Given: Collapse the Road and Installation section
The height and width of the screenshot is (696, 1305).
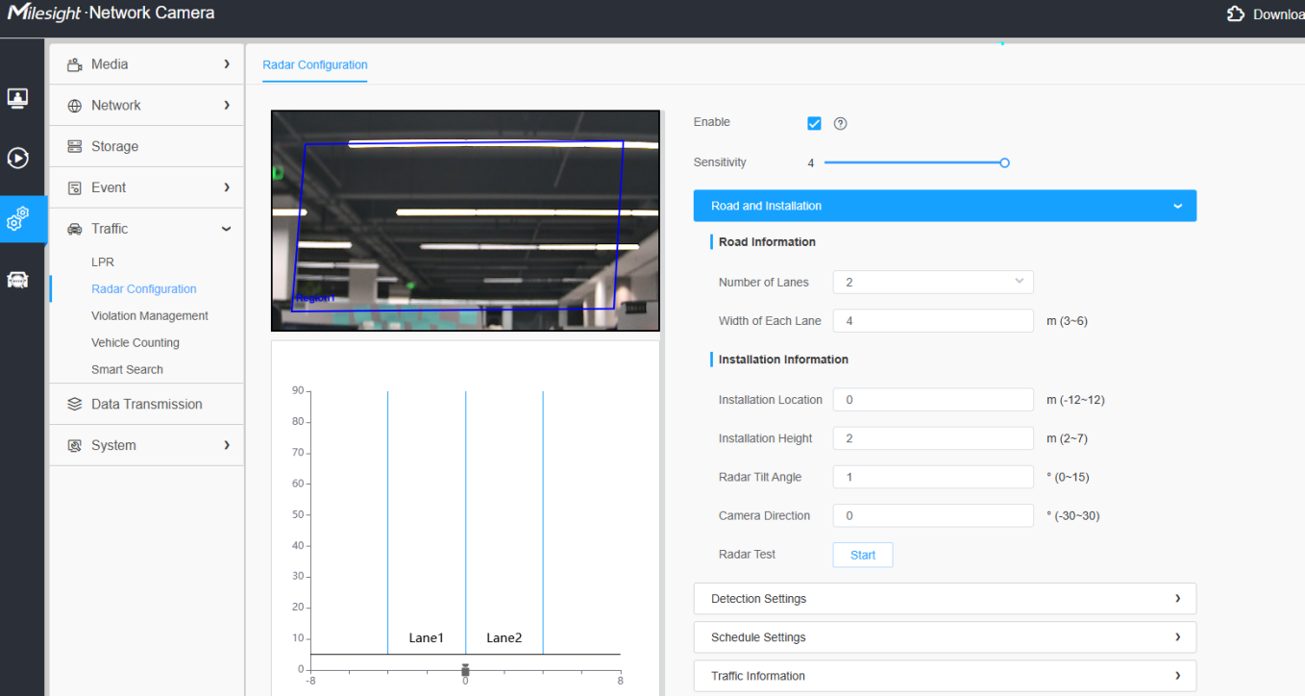Looking at the screenshot, I should (945, 206).
